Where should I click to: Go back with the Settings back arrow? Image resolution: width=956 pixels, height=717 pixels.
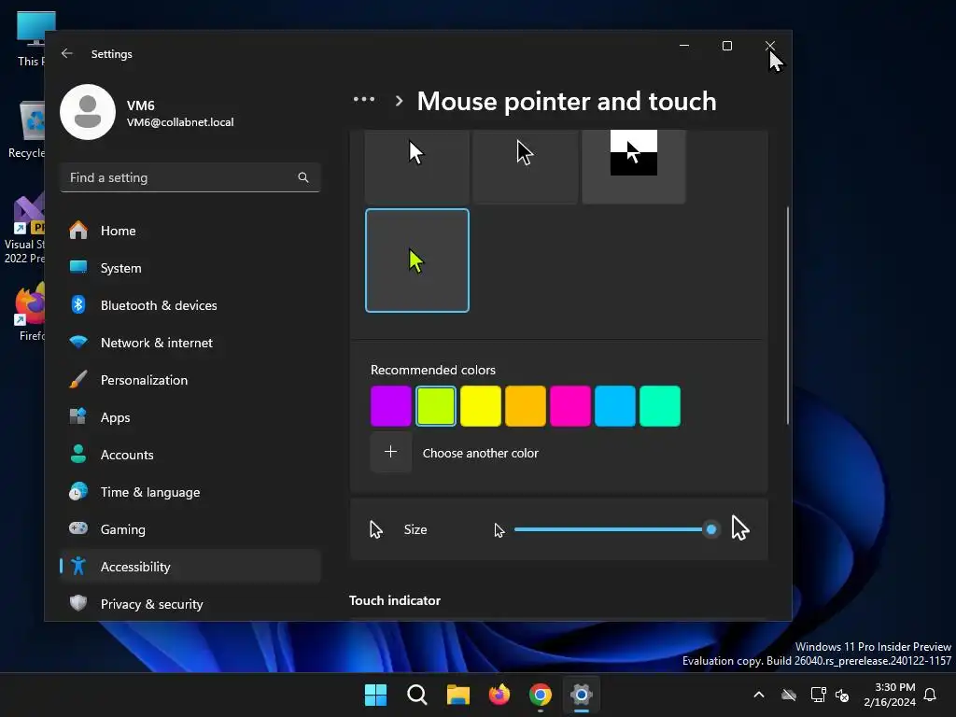click(x=67, y=53)
